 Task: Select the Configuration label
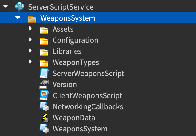click(75, 40)
